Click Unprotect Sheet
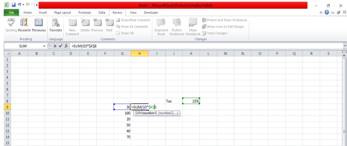 161,27
